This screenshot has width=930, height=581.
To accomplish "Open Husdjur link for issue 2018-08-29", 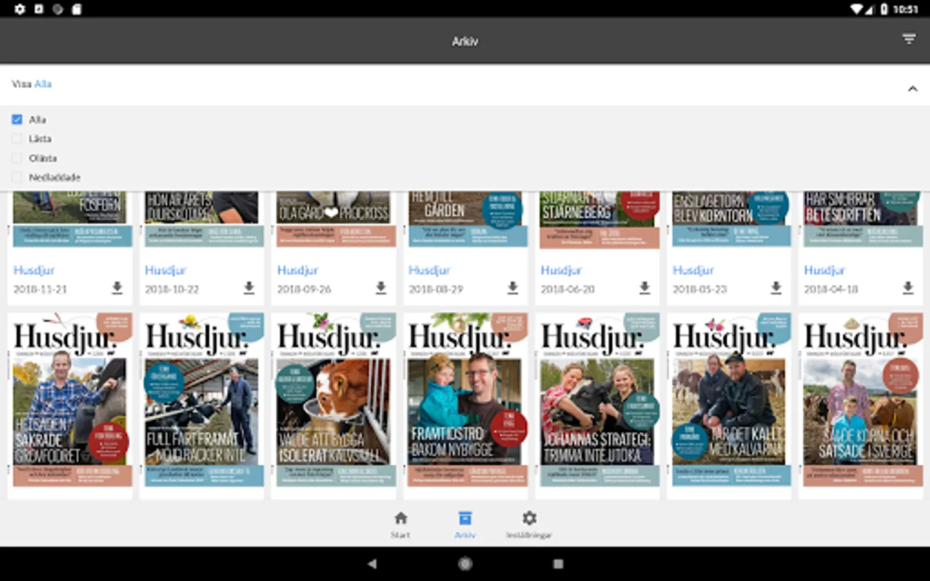I will [429, 270].
